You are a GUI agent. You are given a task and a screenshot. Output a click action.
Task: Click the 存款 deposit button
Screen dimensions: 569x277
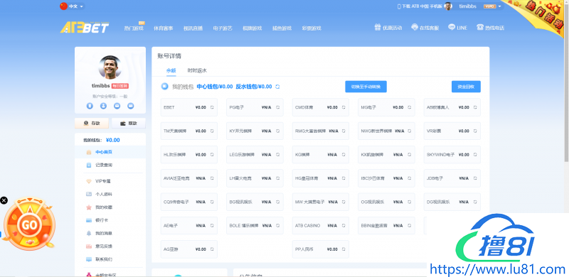92,124
